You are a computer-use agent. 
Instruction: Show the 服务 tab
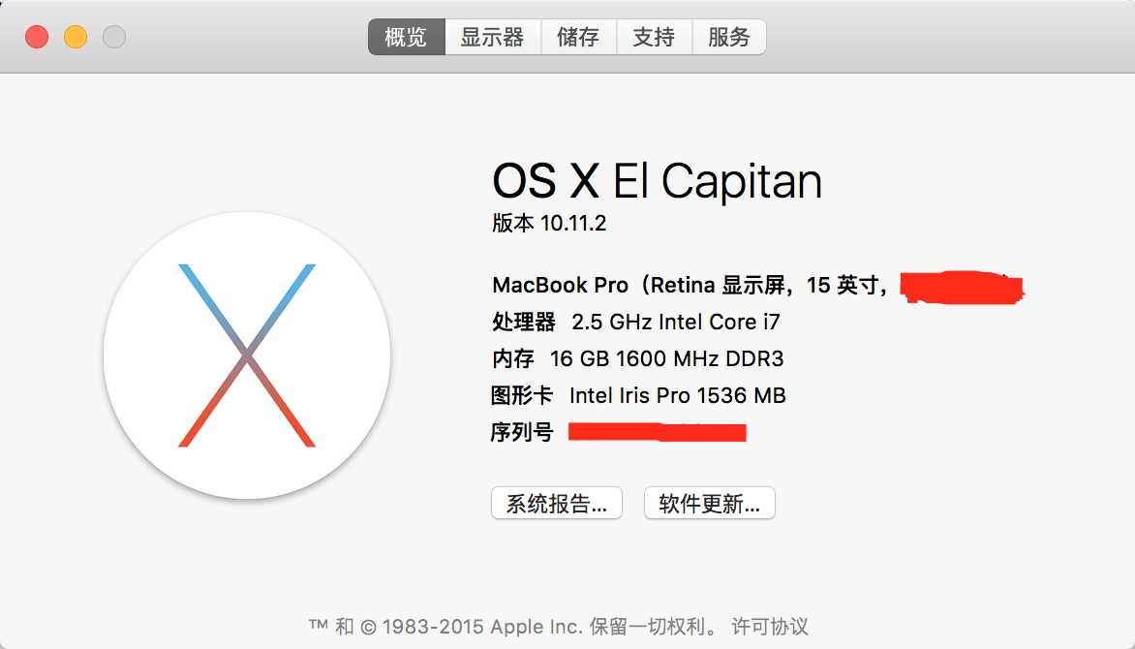point(729,37)
